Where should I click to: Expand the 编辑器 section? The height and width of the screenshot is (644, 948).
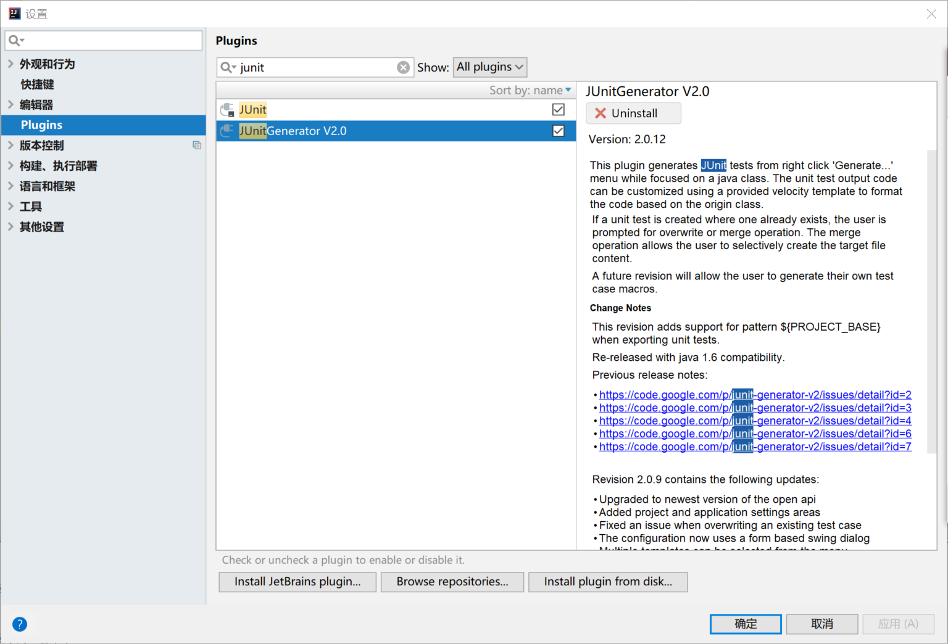click(10, 104)
